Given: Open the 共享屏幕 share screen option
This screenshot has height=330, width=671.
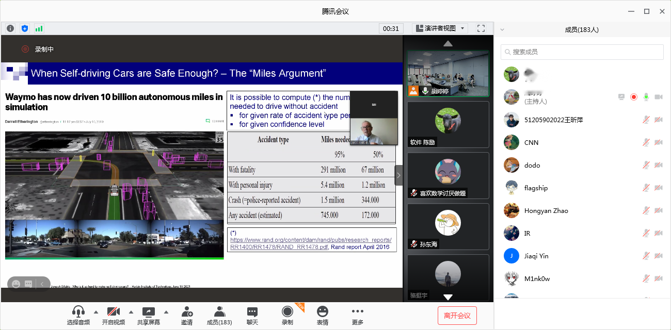Looking at the screenshot, I should coord(149,316).
